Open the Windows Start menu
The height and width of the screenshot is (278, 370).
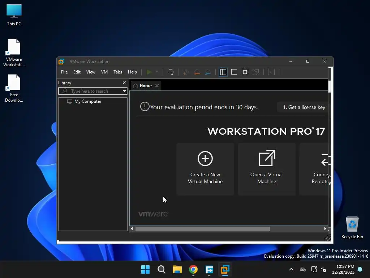click(145, 269)
